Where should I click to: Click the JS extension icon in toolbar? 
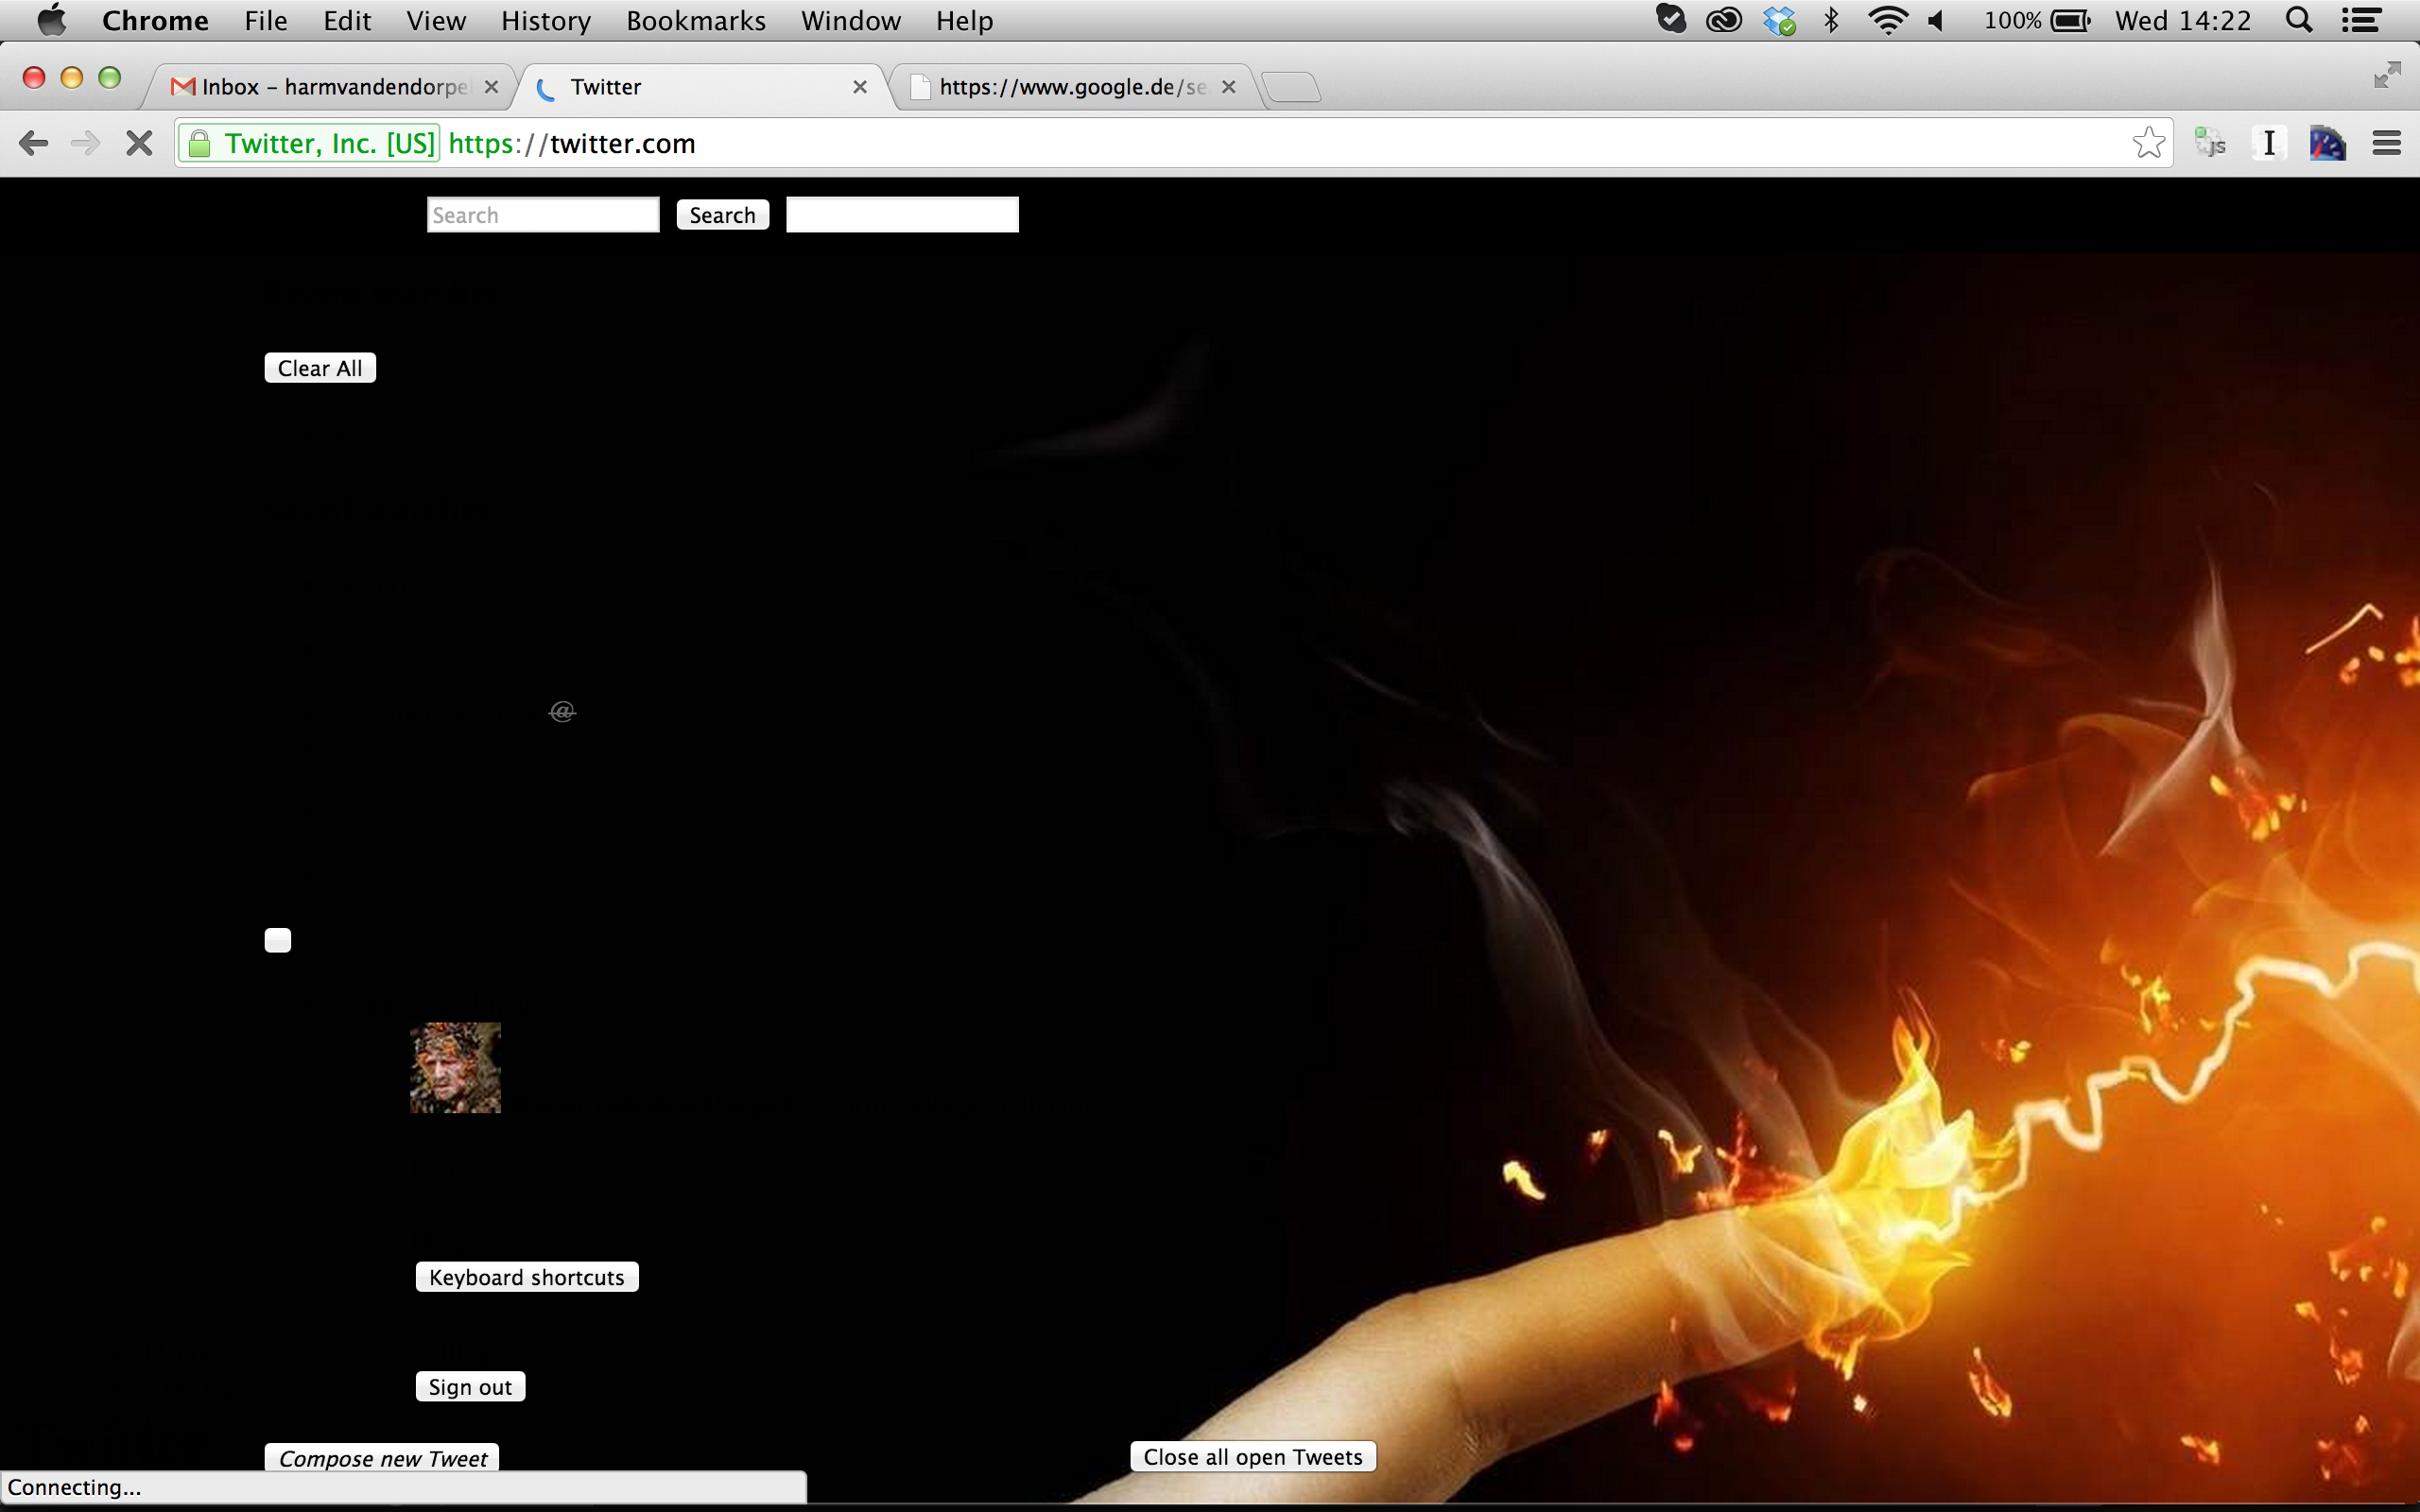click(2210, 144)
